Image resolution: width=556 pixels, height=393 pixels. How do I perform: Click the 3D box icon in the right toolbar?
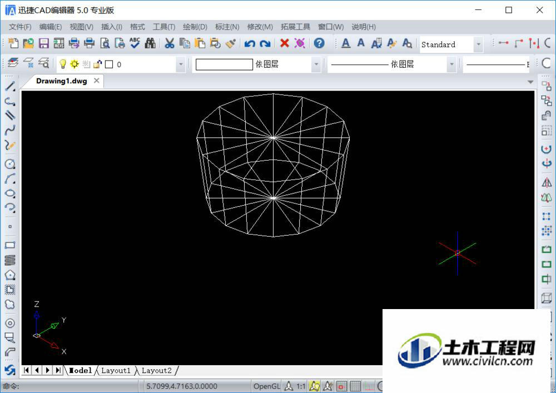click(547, 298)
